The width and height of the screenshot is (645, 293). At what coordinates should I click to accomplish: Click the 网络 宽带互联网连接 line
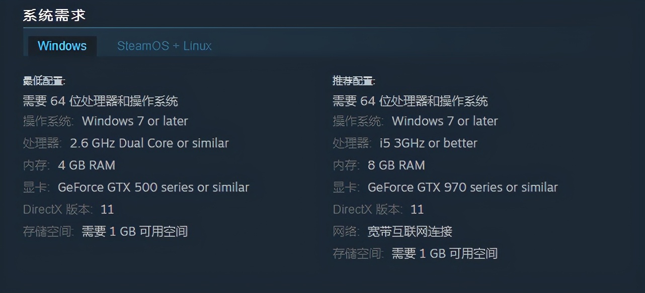[392, 231]
